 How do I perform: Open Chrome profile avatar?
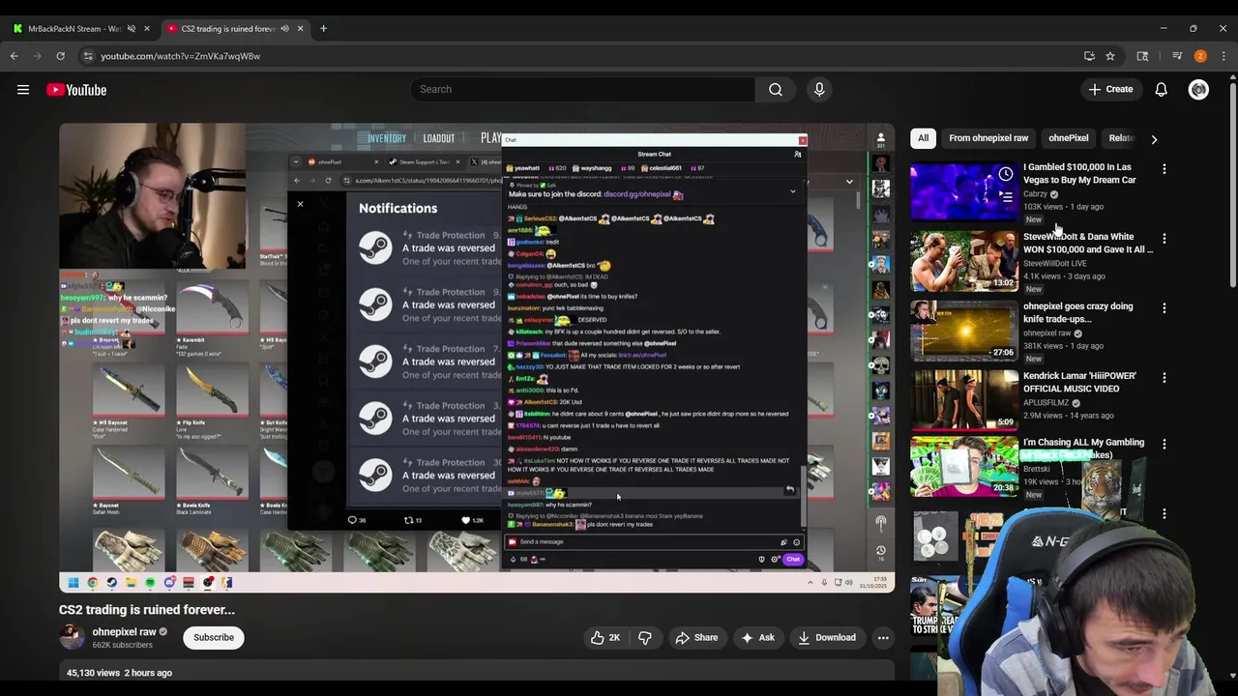pos(1200,56)
